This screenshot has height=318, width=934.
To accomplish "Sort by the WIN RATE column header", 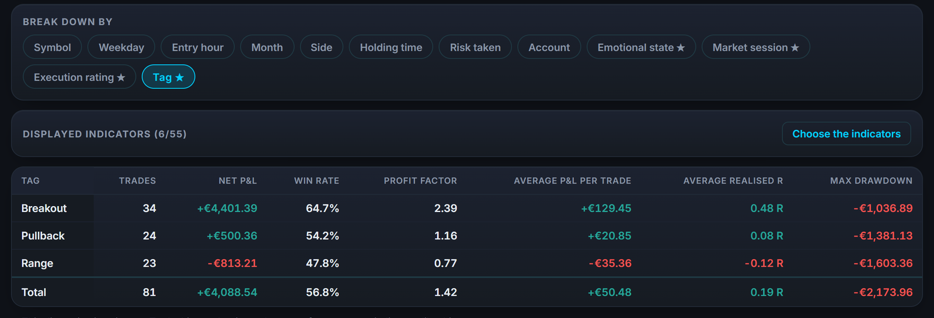I will click(x=316, y=181).
